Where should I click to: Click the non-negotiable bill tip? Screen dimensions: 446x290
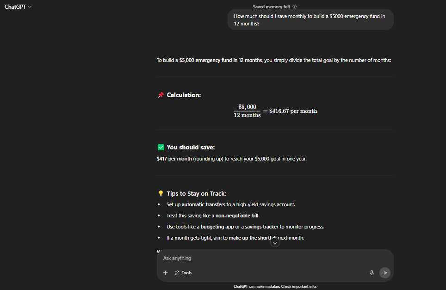[213, 216]
